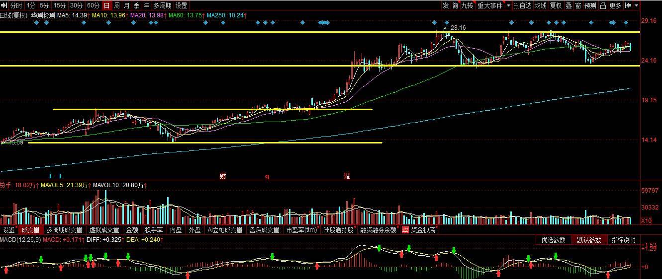The image size is (662, 279).
Task: Click the 窗 window icon button
Action: (x=578, y=5)
